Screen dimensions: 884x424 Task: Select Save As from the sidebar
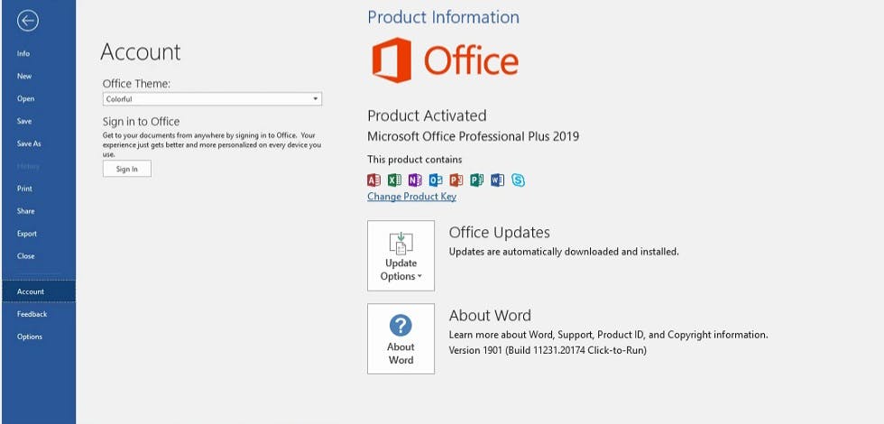click(x=29, y=143)
